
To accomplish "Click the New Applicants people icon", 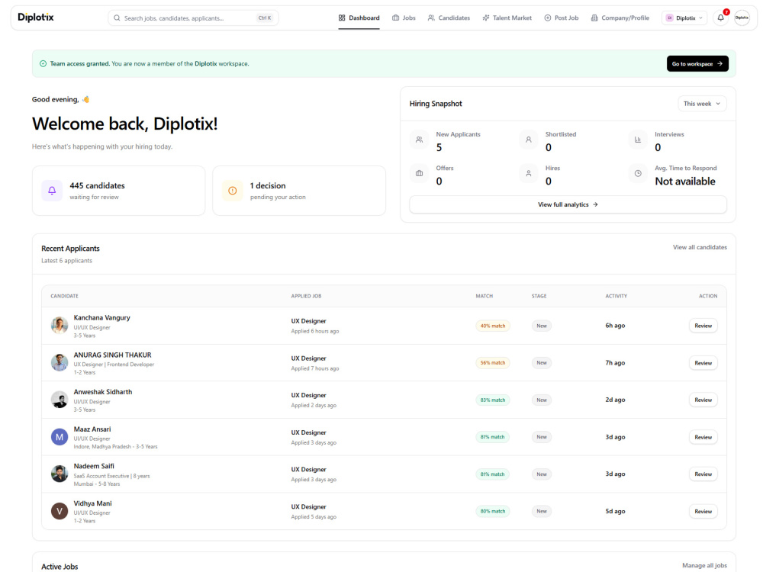I will tap(419, 140).
